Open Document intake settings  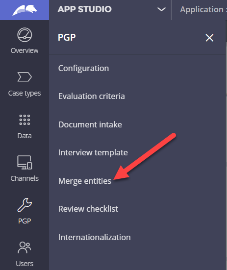pyautogui.click(x=90, y=124)
